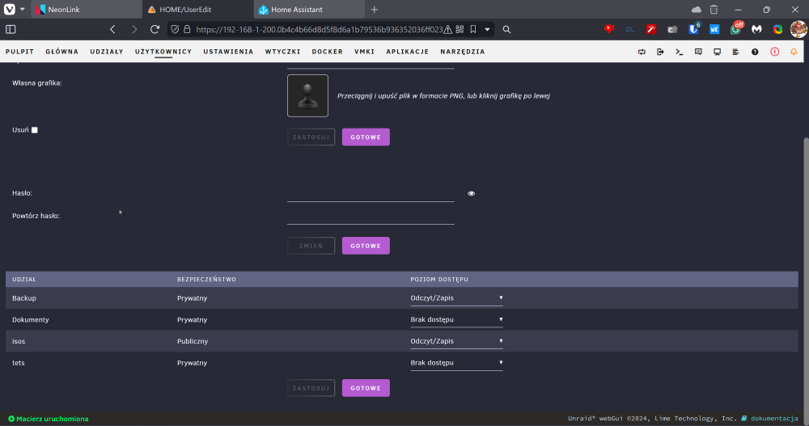
Task: Open the browser profile avatar
Action: pyautogui.click(x=798, y=29)
